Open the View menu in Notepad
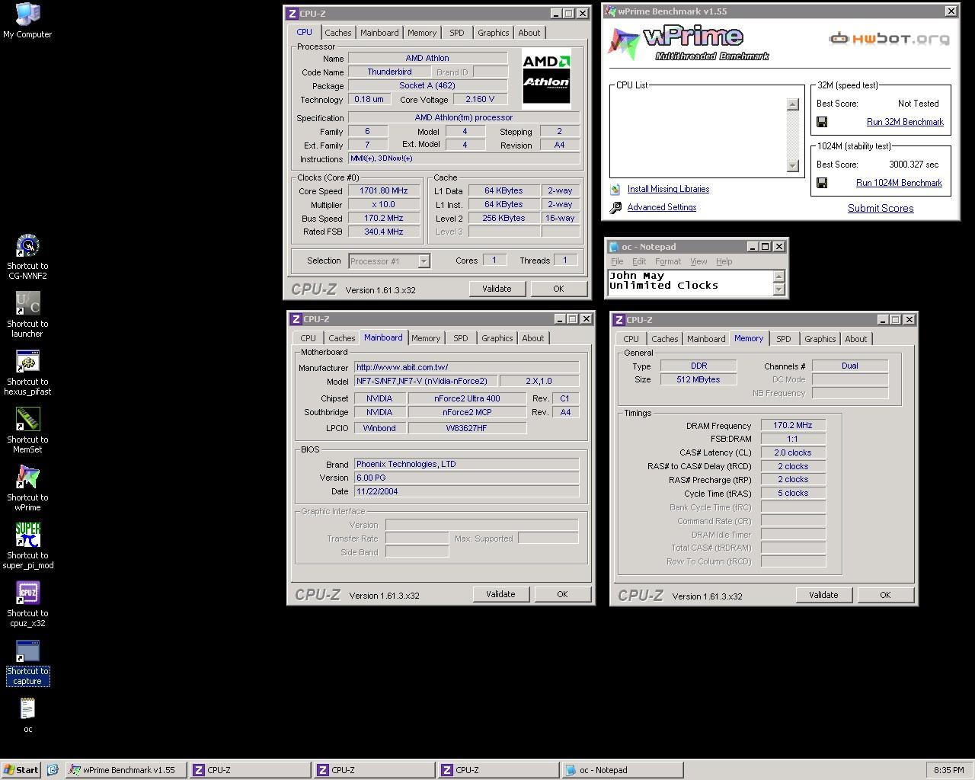 tap(698, 261)
